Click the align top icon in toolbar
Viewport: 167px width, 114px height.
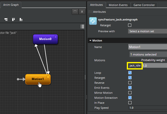13,19
